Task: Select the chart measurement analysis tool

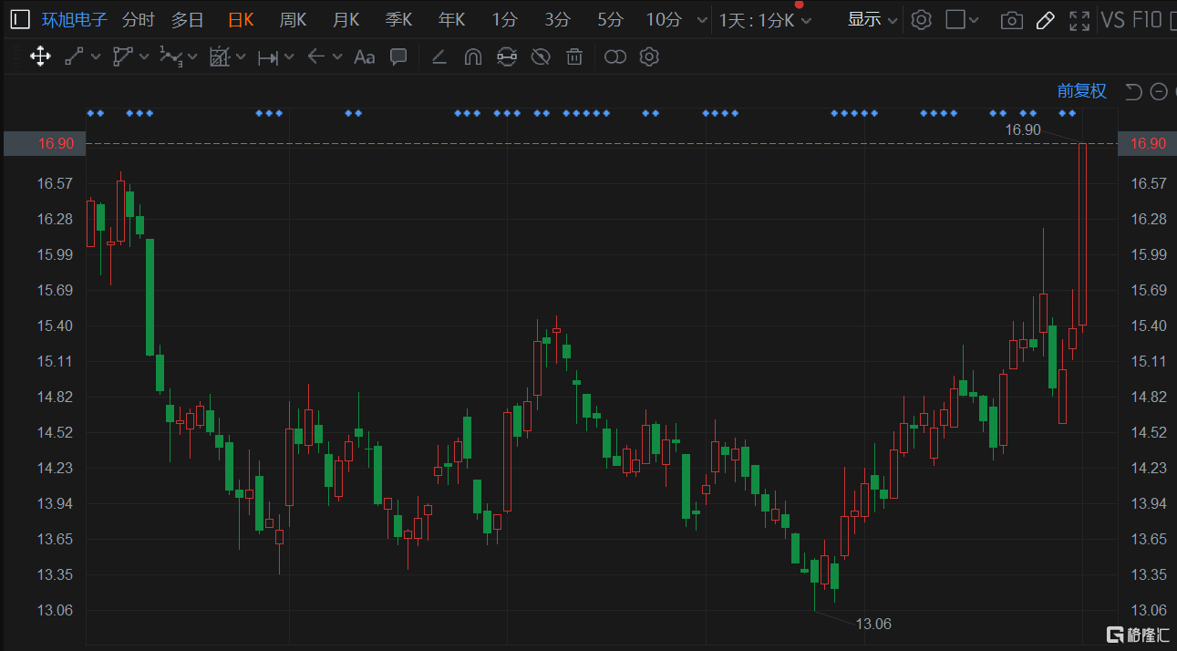Action: point(220,57)
